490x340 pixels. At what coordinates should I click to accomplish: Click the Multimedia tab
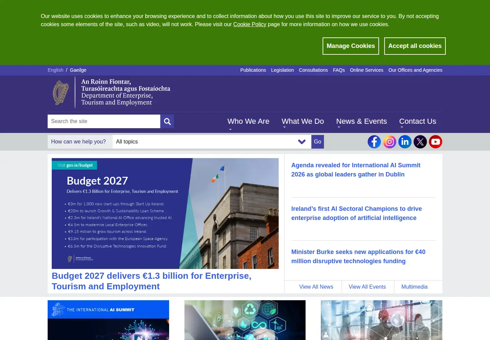pos(414,287)
